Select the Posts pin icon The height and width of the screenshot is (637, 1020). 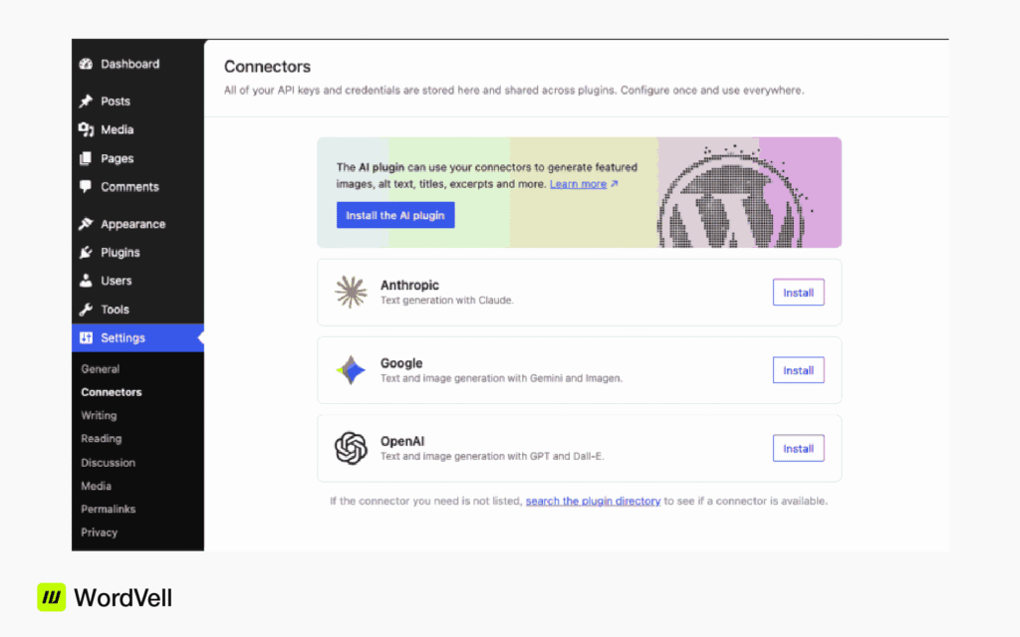86,101
